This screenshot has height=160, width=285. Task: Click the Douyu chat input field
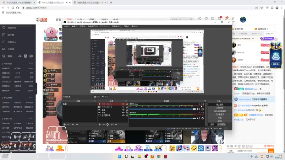click(252, 151)
